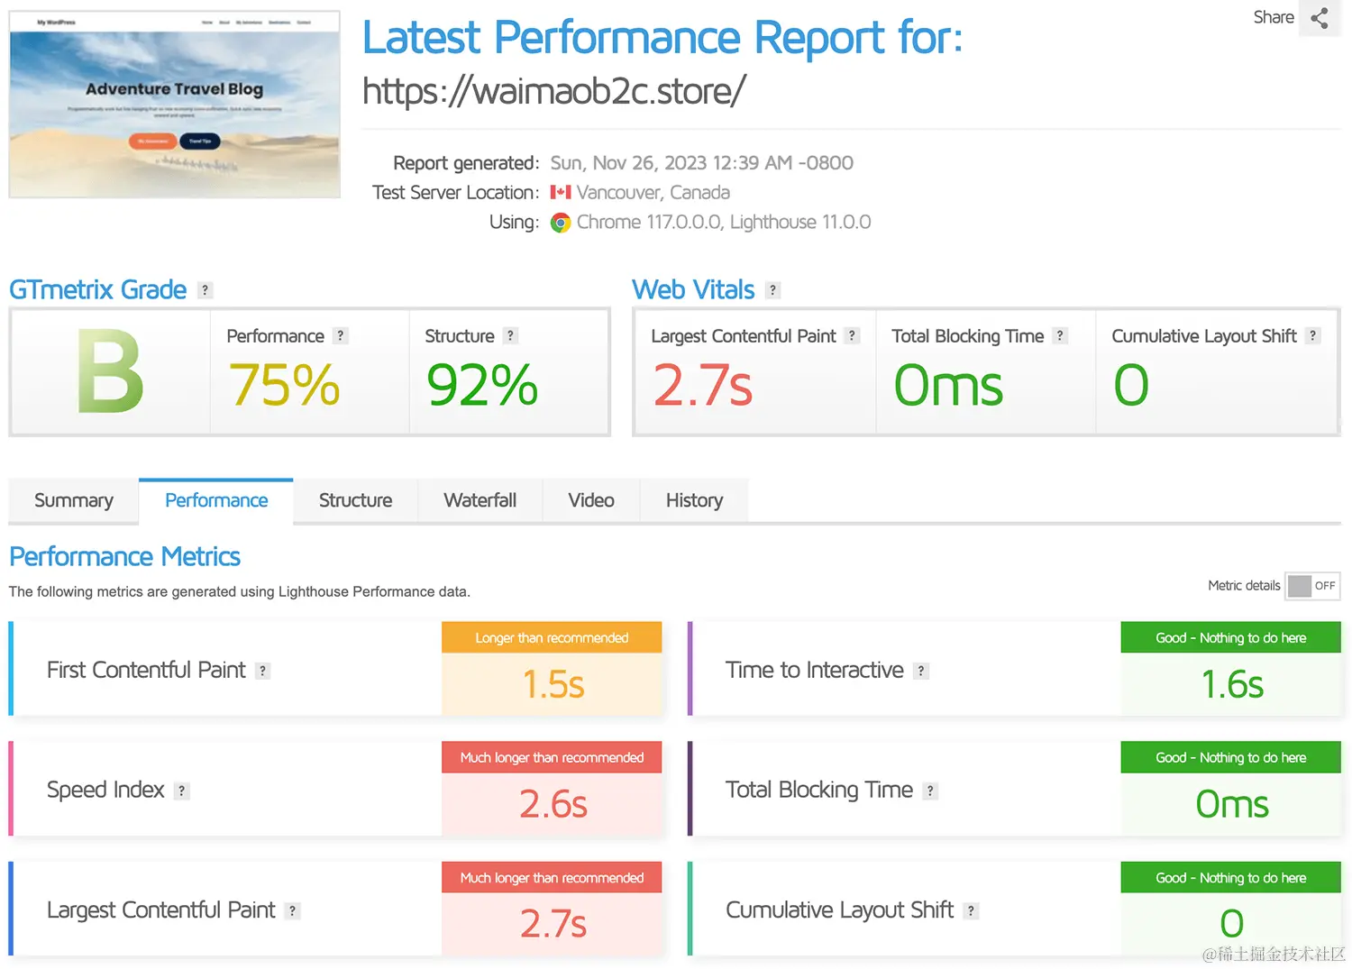Viewport: 1352px width, 969px height.
Task: Click the share icon beside Share
Action: [1320, 18]
